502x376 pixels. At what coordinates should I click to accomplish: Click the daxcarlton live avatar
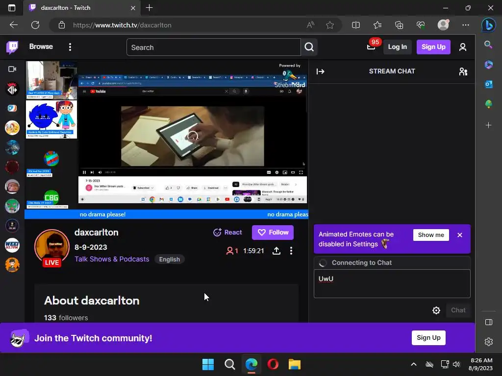[52, 248]
